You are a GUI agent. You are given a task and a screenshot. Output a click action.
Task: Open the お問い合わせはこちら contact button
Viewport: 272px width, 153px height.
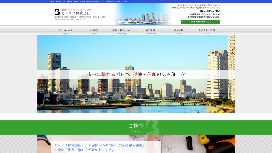(x=201, y=22)
